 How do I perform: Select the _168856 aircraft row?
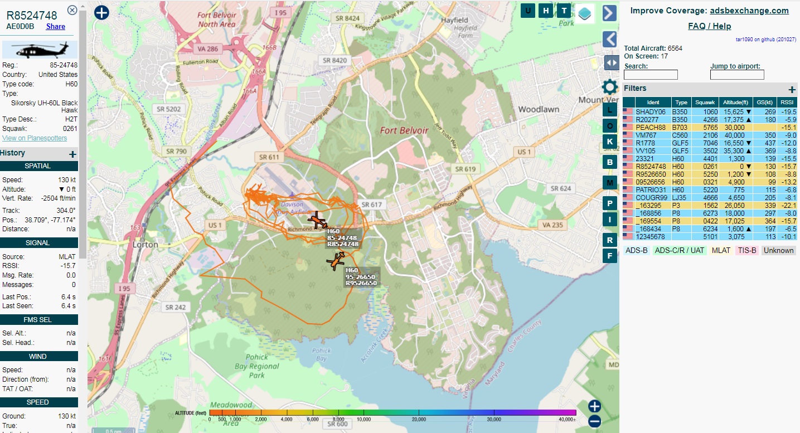[x=710, y=213]
